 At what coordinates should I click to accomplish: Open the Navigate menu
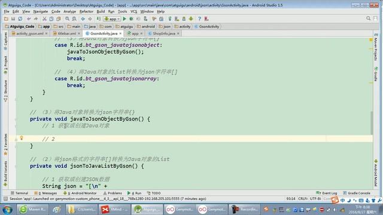pos(41,11)
